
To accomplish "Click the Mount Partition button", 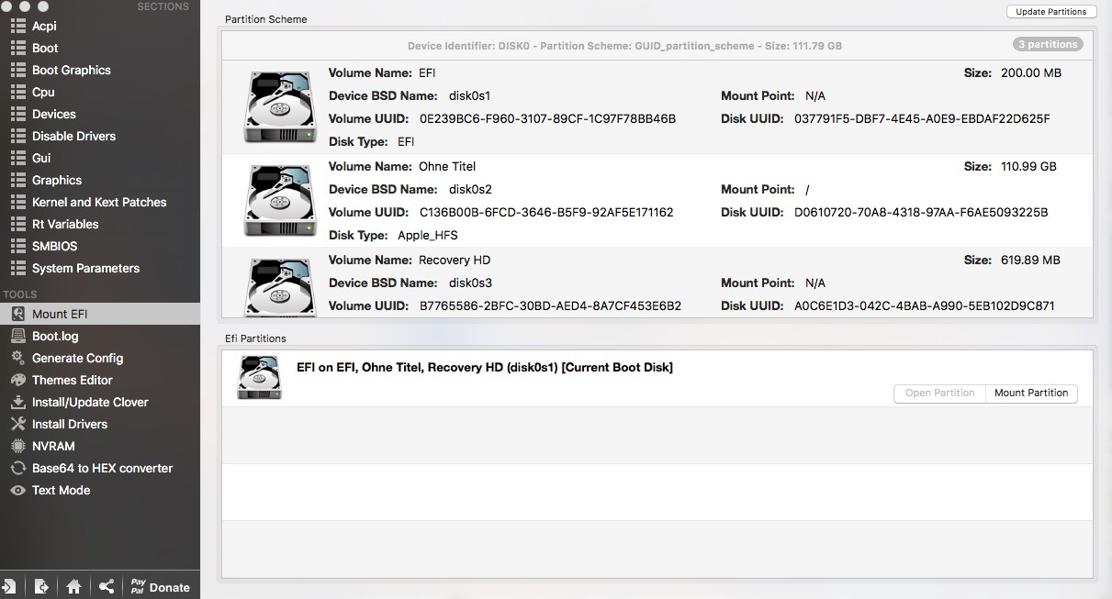I will pos(1031,393).
